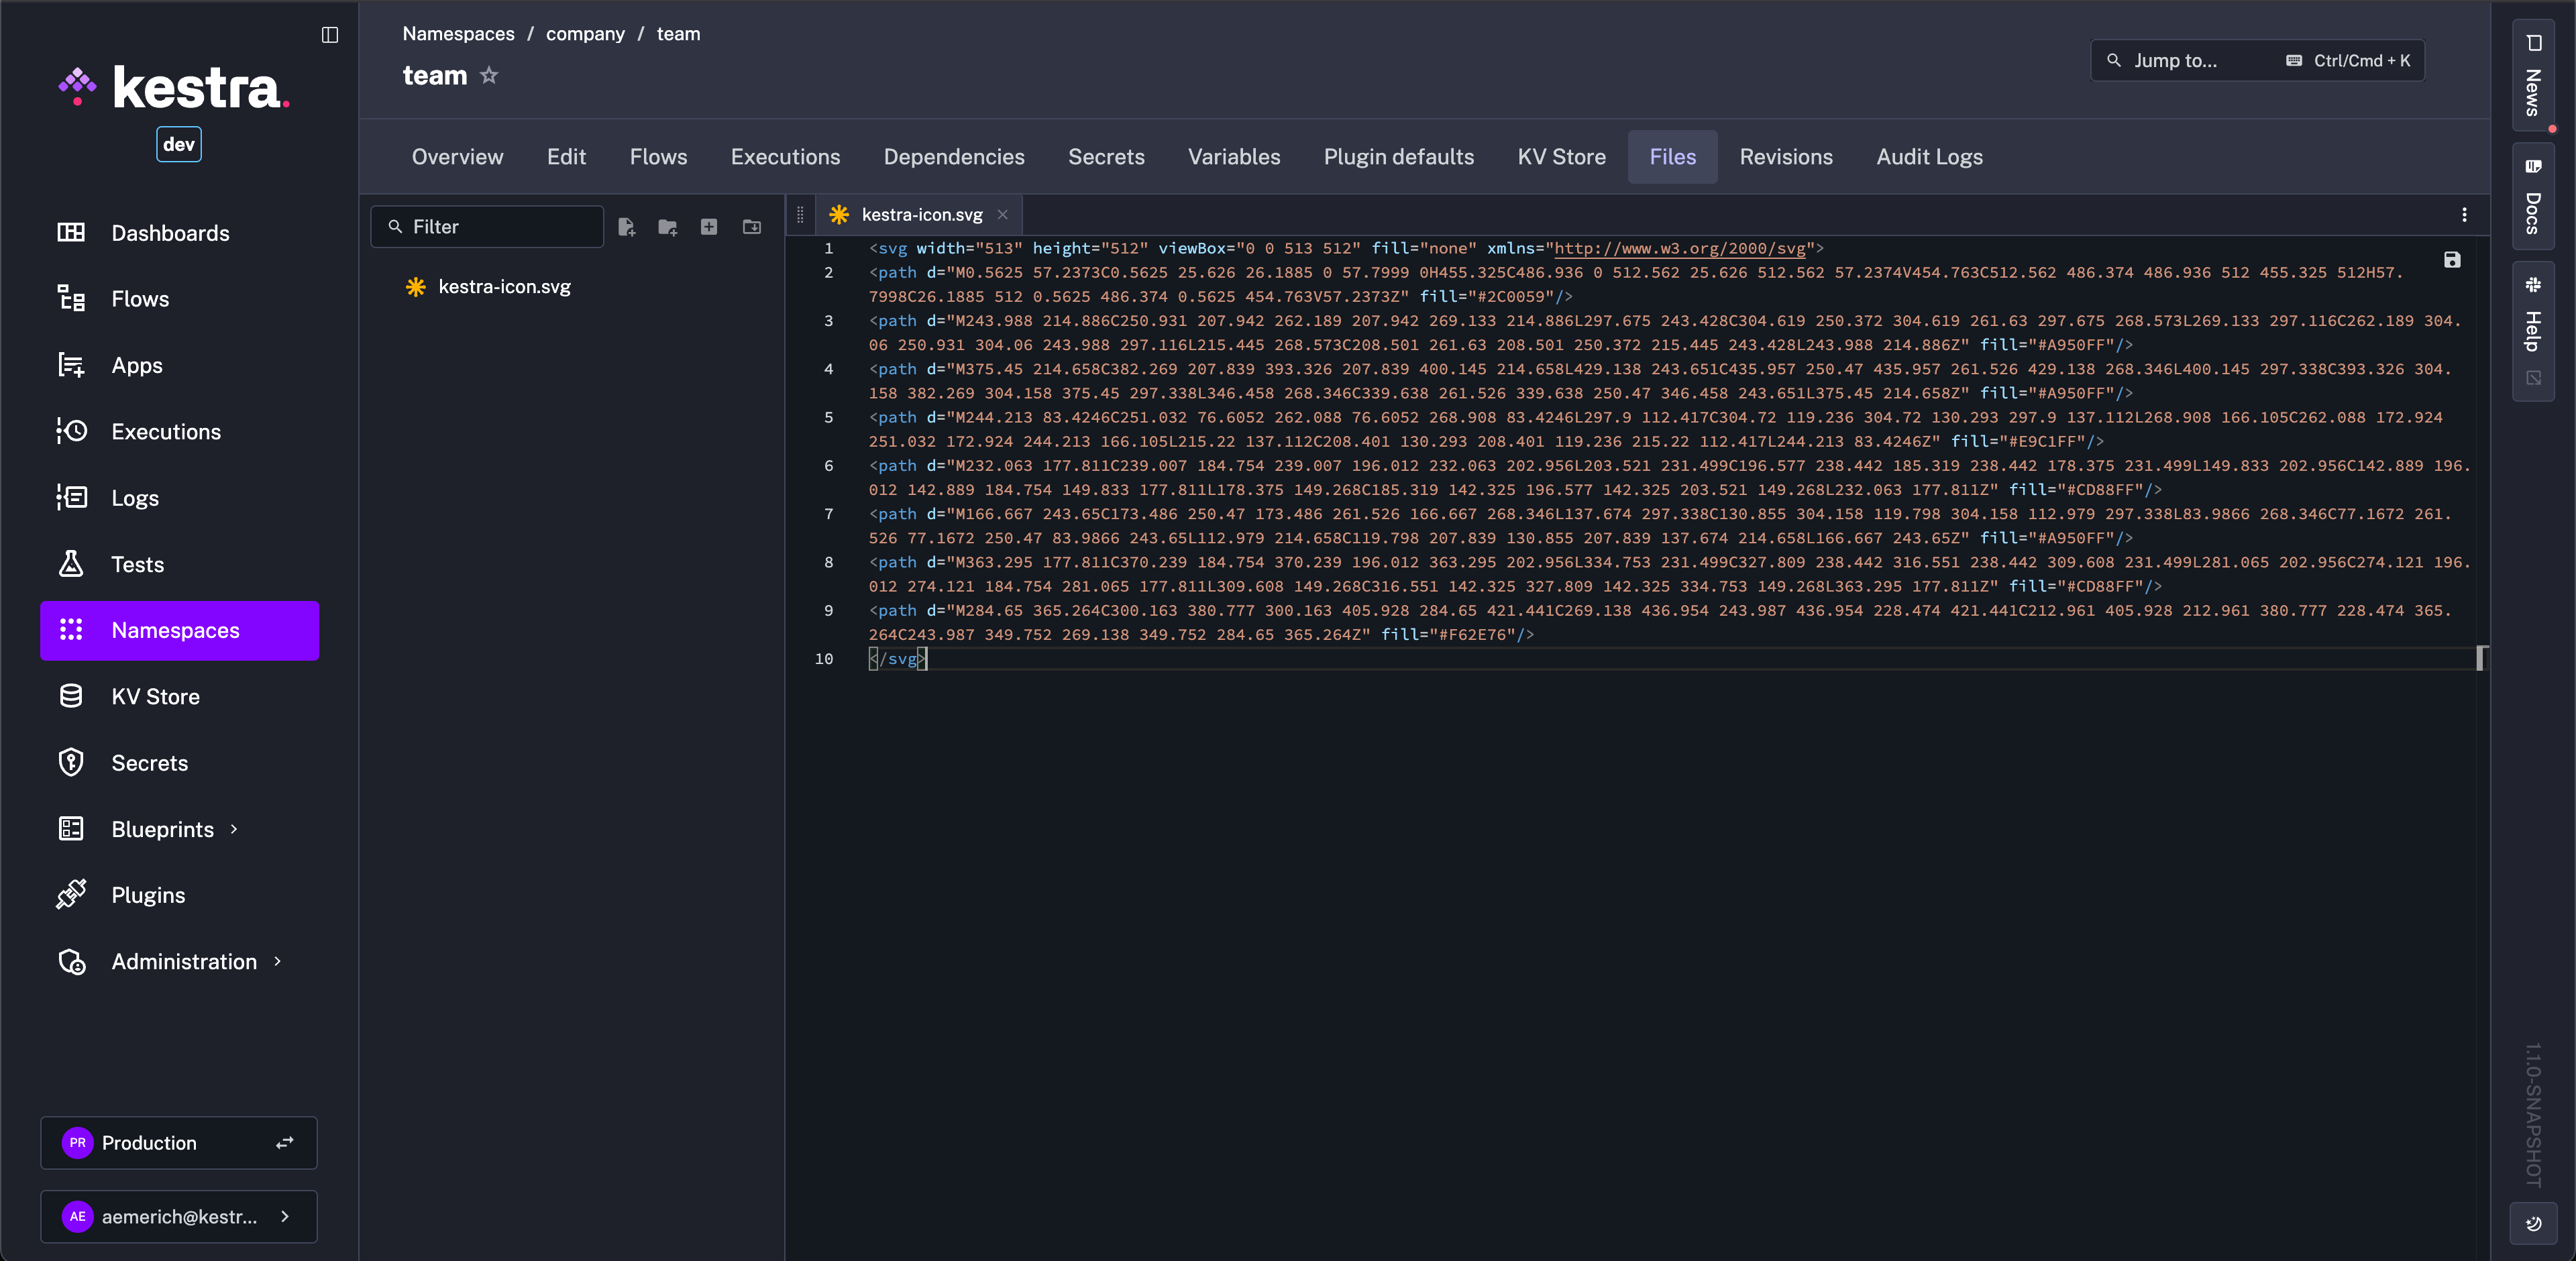Screen dimensions: 2576x1261
Task: Open the Plugin defaults tab
Action: (x=1398, y=157)
